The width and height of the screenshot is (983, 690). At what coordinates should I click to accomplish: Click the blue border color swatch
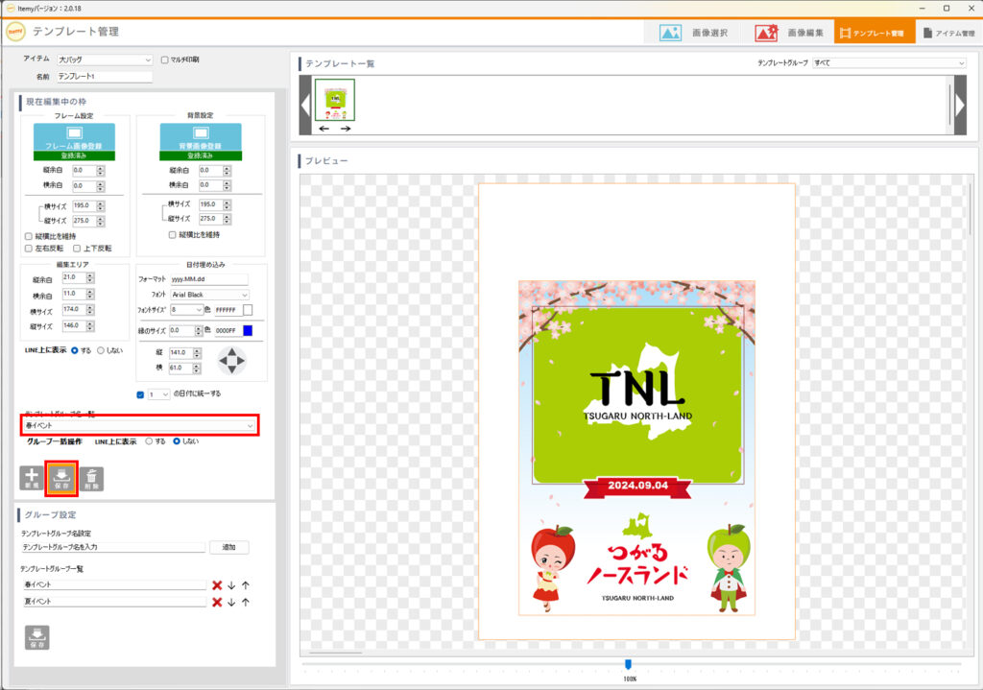coord(248,331)
